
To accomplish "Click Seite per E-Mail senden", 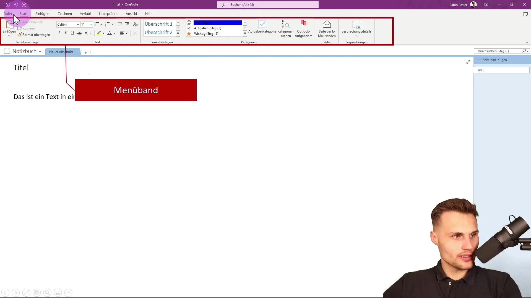I will 327,29.
